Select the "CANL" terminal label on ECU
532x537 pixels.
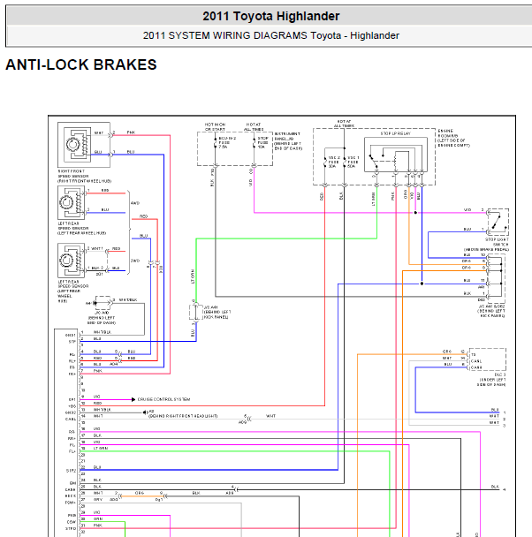coord(71,419)
